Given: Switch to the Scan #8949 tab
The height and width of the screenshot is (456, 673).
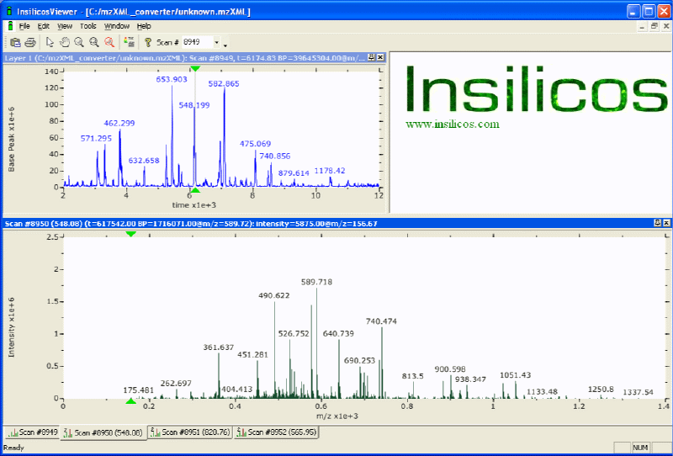Looking at the screenshot, I should pyautogui.click(x=32, y=432).
